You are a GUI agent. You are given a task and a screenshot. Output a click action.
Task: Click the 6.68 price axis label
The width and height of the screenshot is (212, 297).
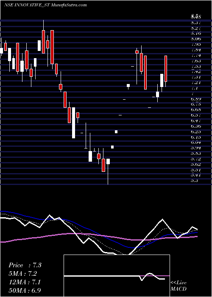pos(196,109)
